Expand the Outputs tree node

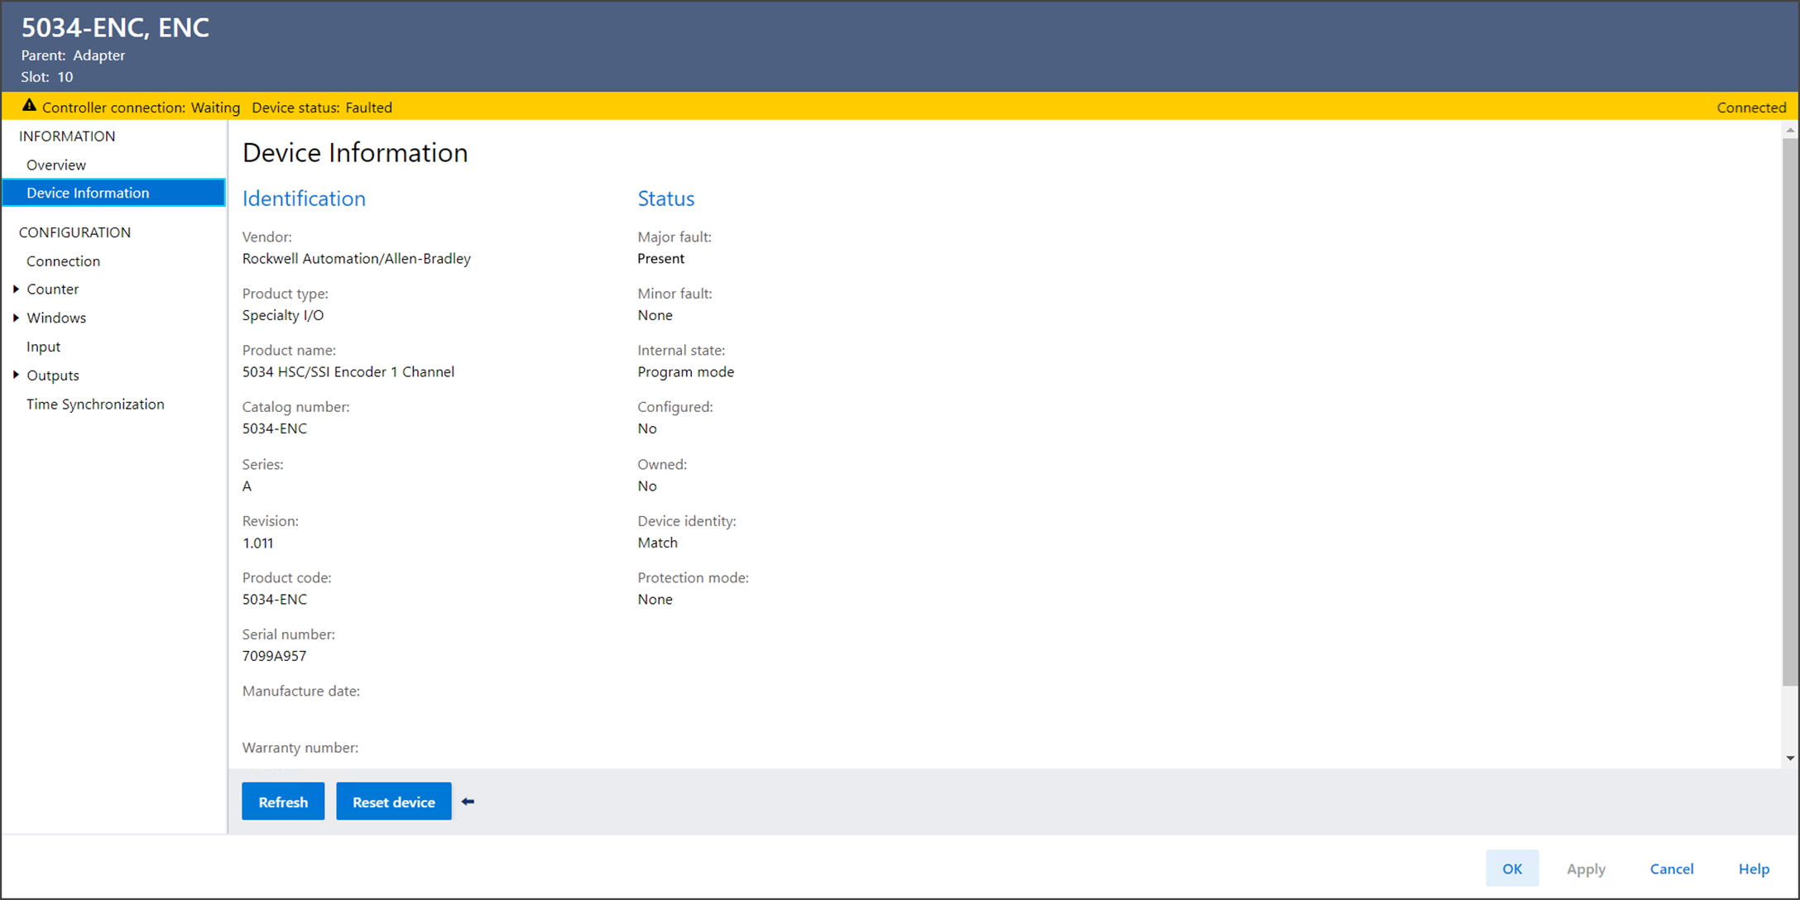tap(16, 375)
